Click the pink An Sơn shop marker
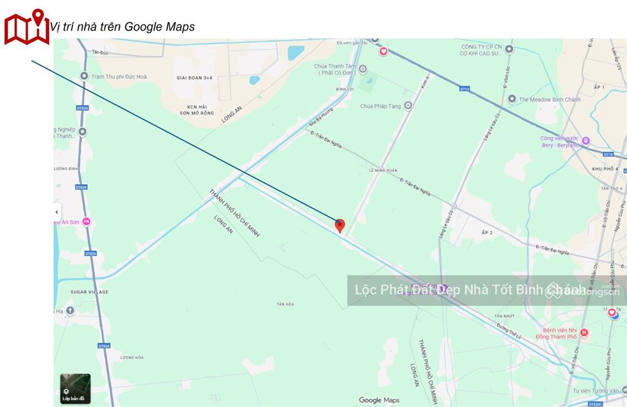Viewport: 627px width, 407px height. tap(86, 222)
